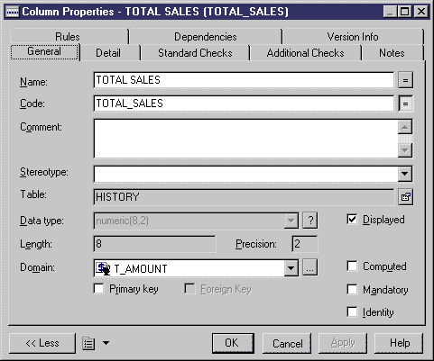This screenshot has height=361, width=434.
Task: Collapse dialog with the << Less button
Action: click(42, 343)
